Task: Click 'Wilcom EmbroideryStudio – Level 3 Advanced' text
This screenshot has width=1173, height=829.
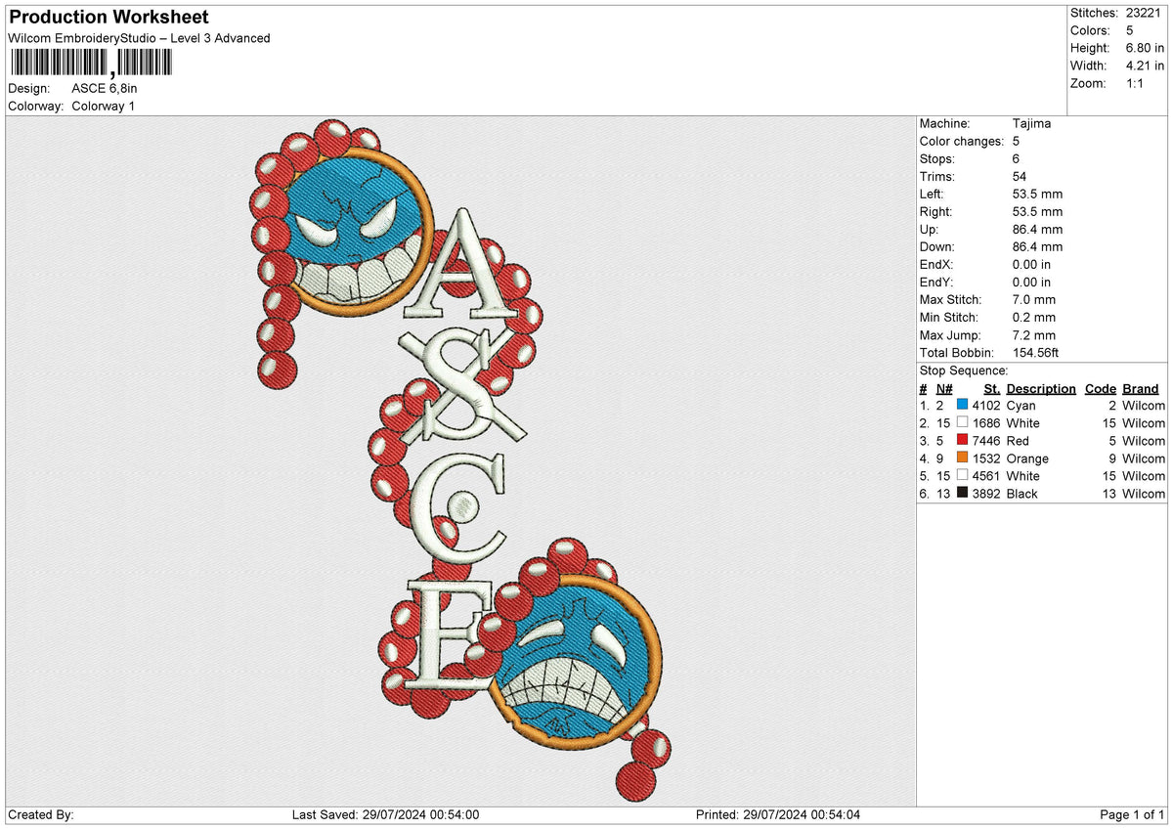Action: coord(139,38)
